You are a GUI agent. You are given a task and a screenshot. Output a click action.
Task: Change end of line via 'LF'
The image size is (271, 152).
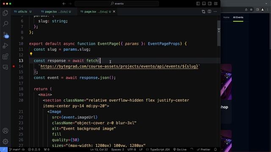pyautogui.click(x=141, y=149)
